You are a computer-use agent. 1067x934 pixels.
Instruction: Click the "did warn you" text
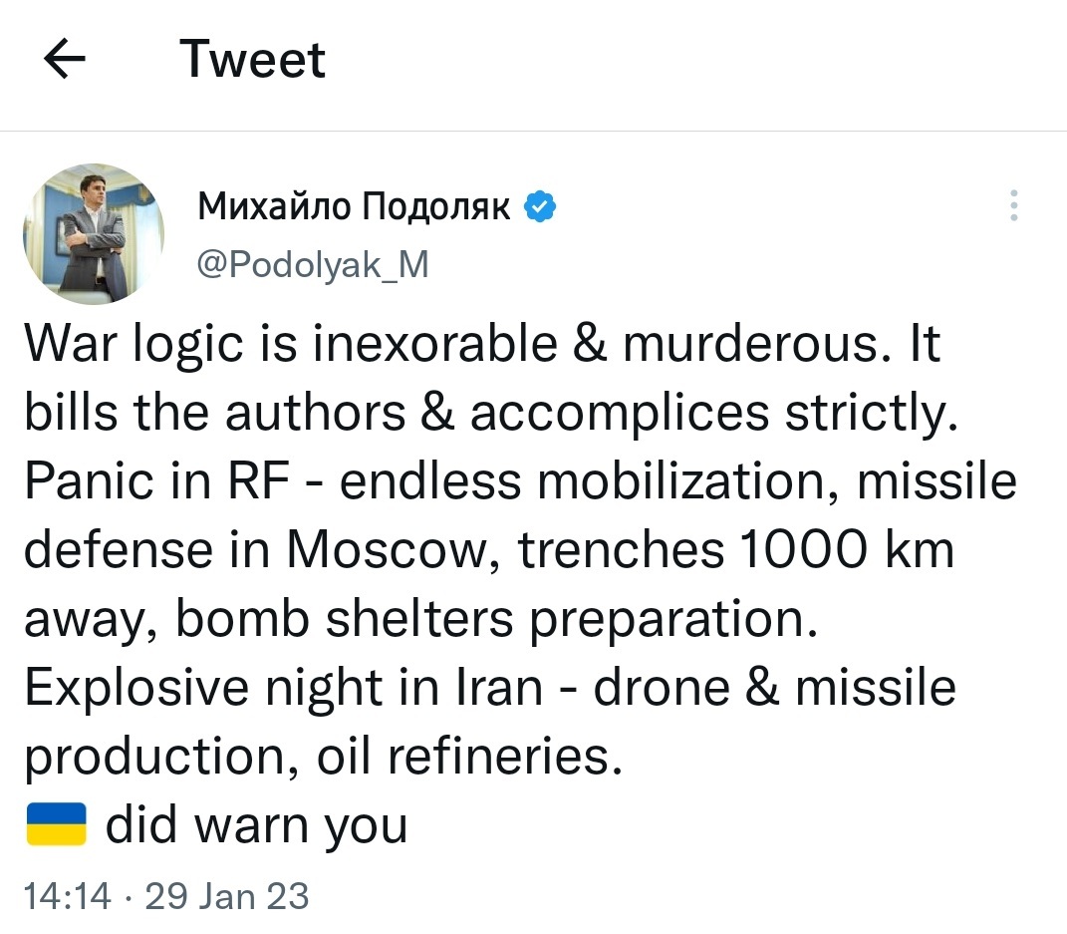point(256,824)
